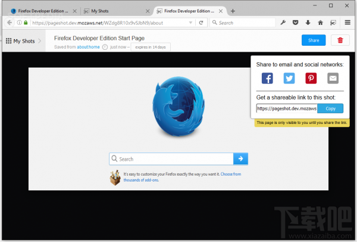Select the active Firefox Developer Edition tab
Screen dimensions: 357x242
pyautogui.click(x=189, y=11)
